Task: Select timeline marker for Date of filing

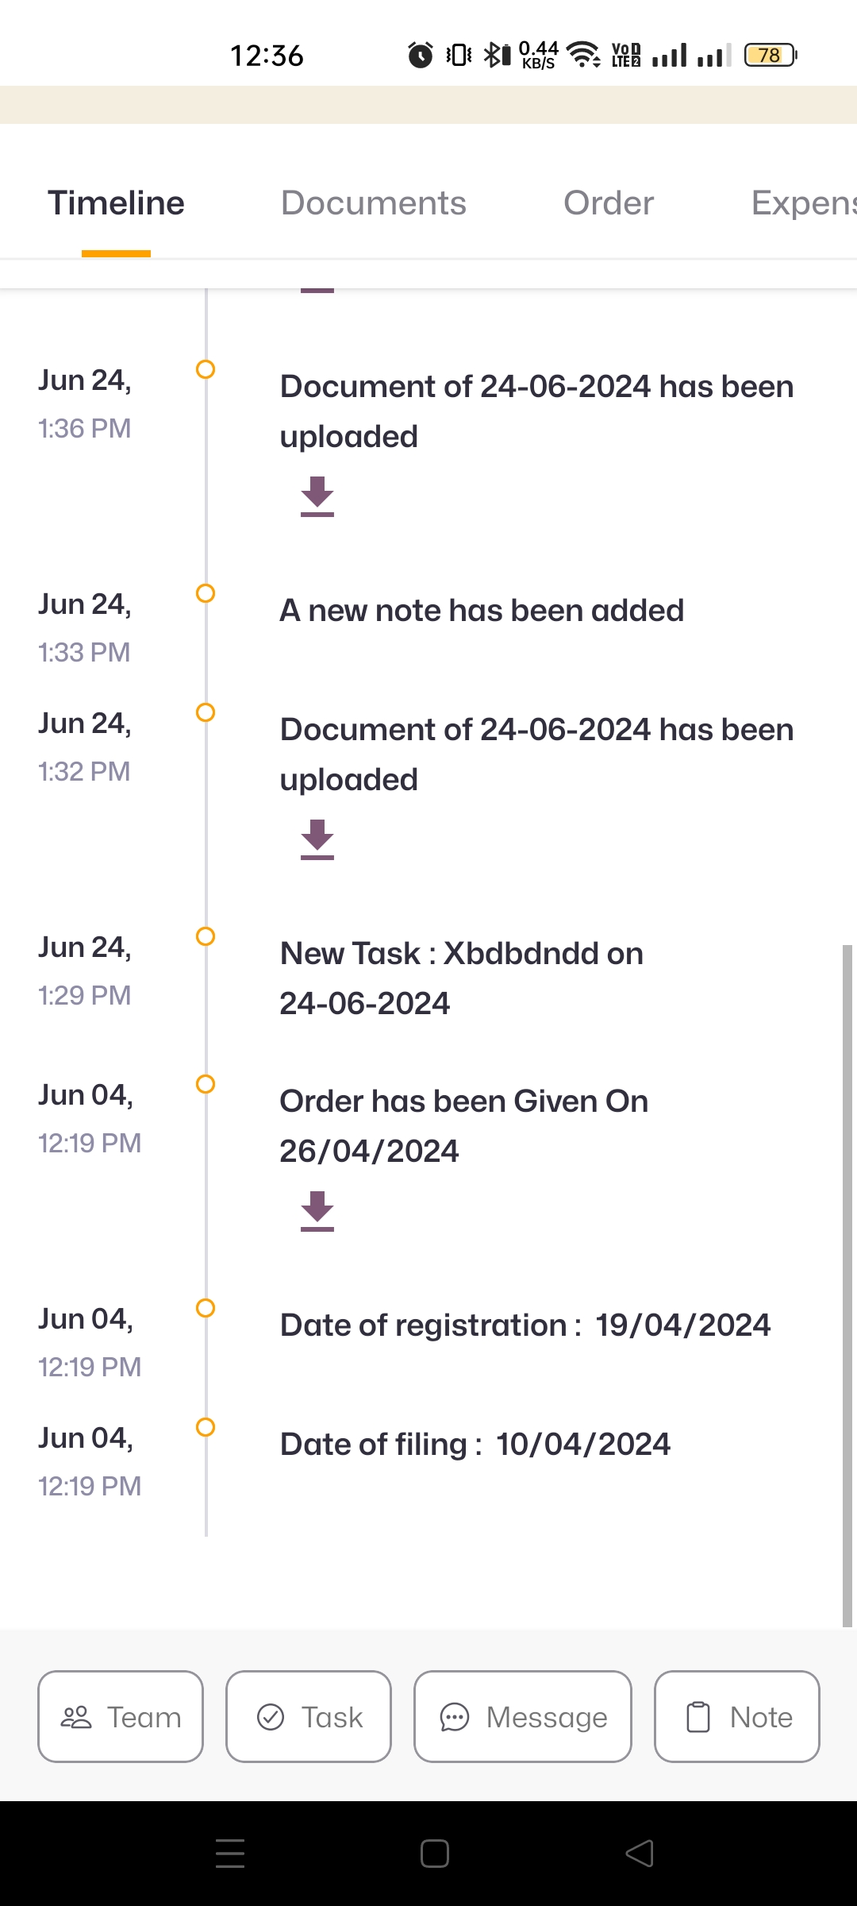Action: [206, 1427]
